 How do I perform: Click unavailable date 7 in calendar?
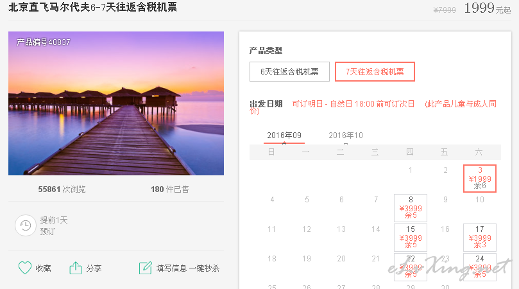pos(376,200)
